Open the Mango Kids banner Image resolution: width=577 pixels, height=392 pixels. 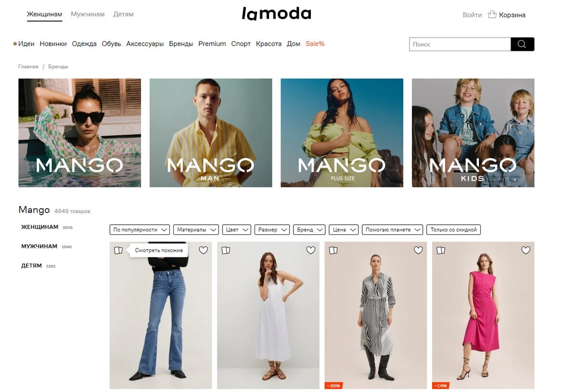[473, 133]
